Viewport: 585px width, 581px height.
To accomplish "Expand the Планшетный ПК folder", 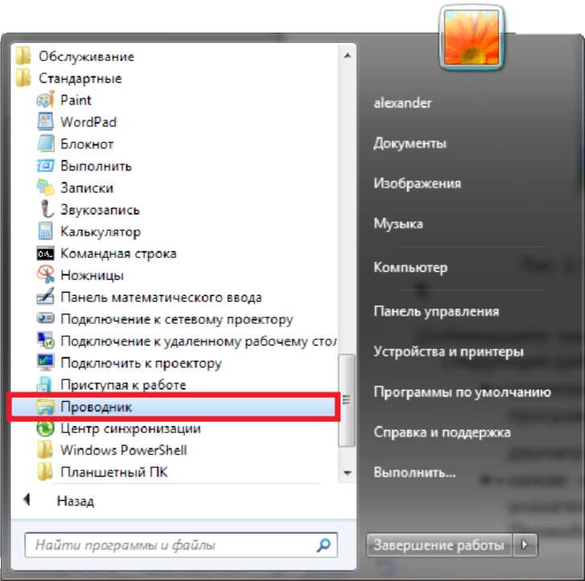I will [114, 472].
